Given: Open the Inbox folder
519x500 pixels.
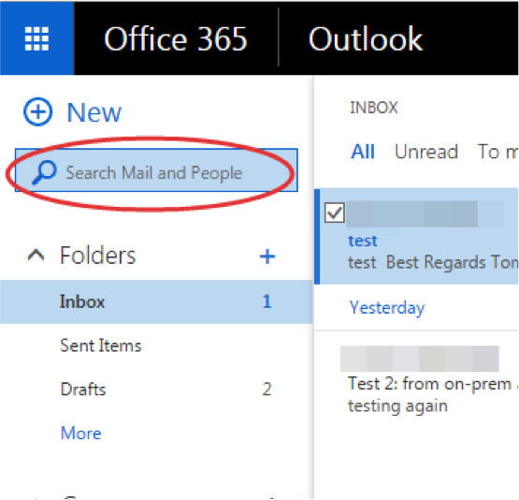Looking at the screenshot, I should [156, 301].
